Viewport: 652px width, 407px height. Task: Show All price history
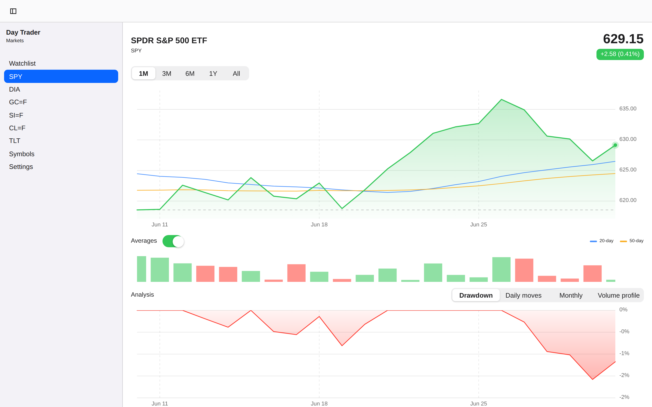tap(236, 74)
